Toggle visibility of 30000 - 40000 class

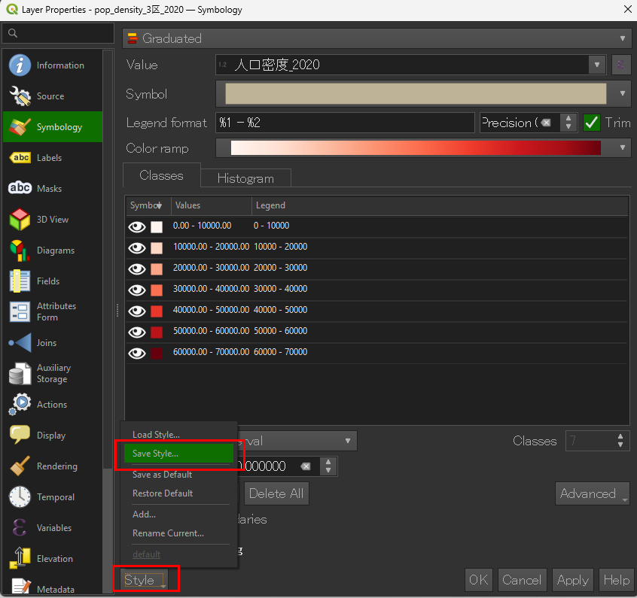(137, 290)
